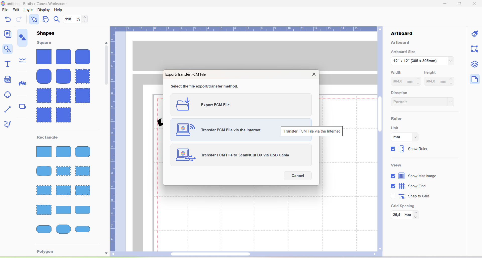Screen dimensions: 482x258
Task: Choose Transfer to ScanNCut DX via USB
Action: tap(241, 155)
